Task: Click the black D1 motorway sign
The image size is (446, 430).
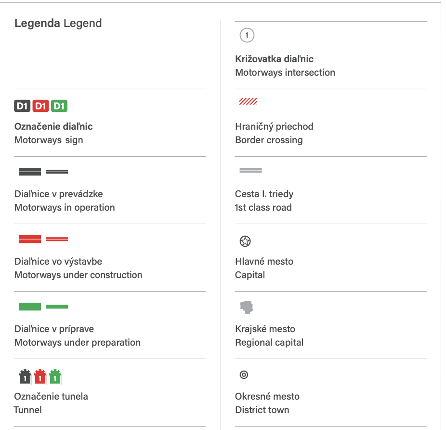Action: pos(23,106)
